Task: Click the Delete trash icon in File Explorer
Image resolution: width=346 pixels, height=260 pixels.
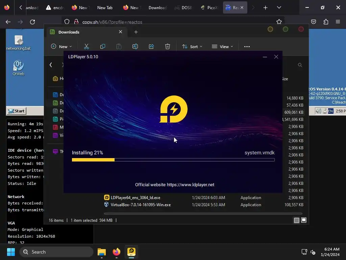Action: [168, 46]
